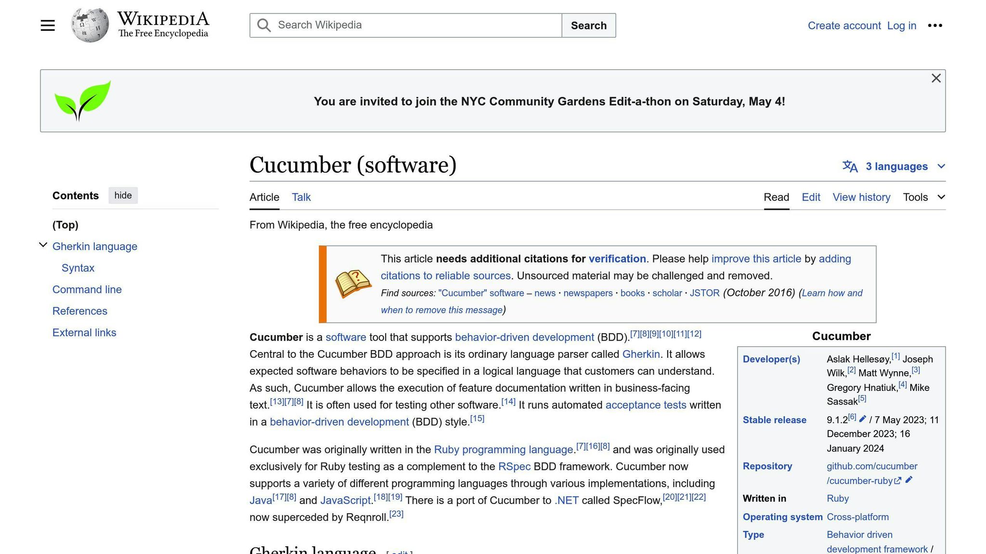Click citation reference [15]
986x554 pixels.
(477, 418)
